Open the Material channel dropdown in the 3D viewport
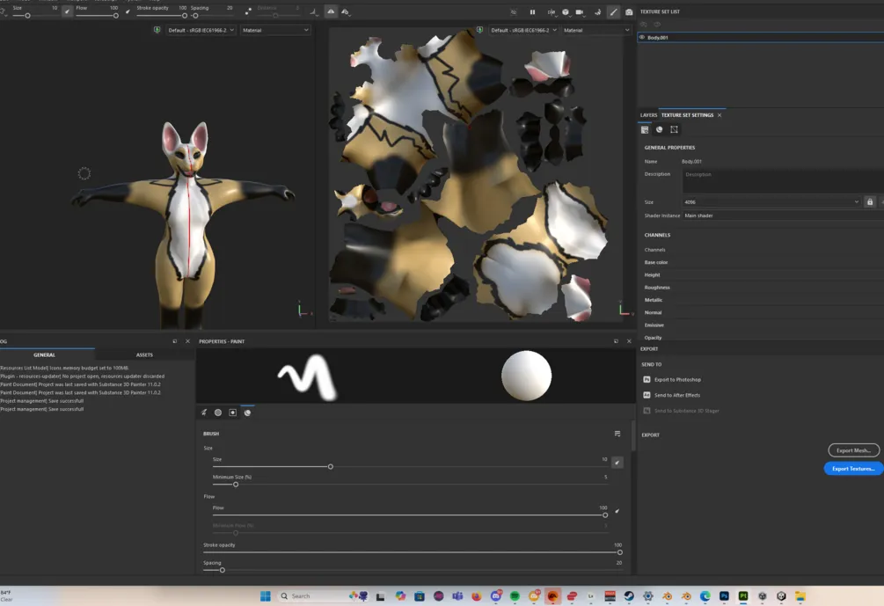 tap(276, 30)
